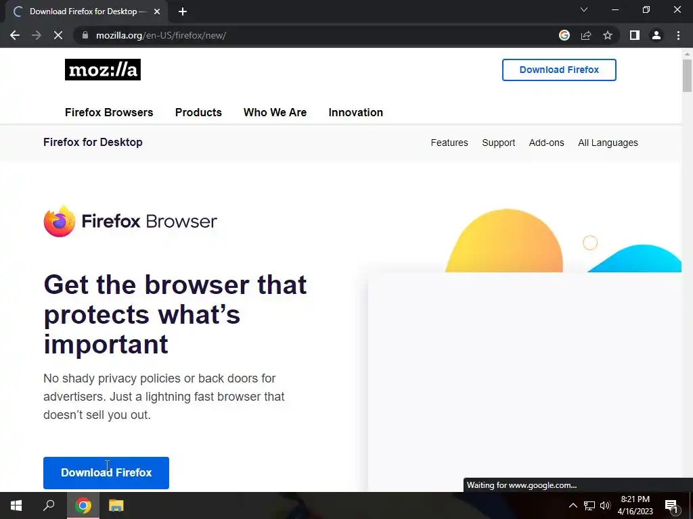Open Chrome three-dot menu
Image resolution: width=693 pixels, height=519 pixels.
(678, 35)
